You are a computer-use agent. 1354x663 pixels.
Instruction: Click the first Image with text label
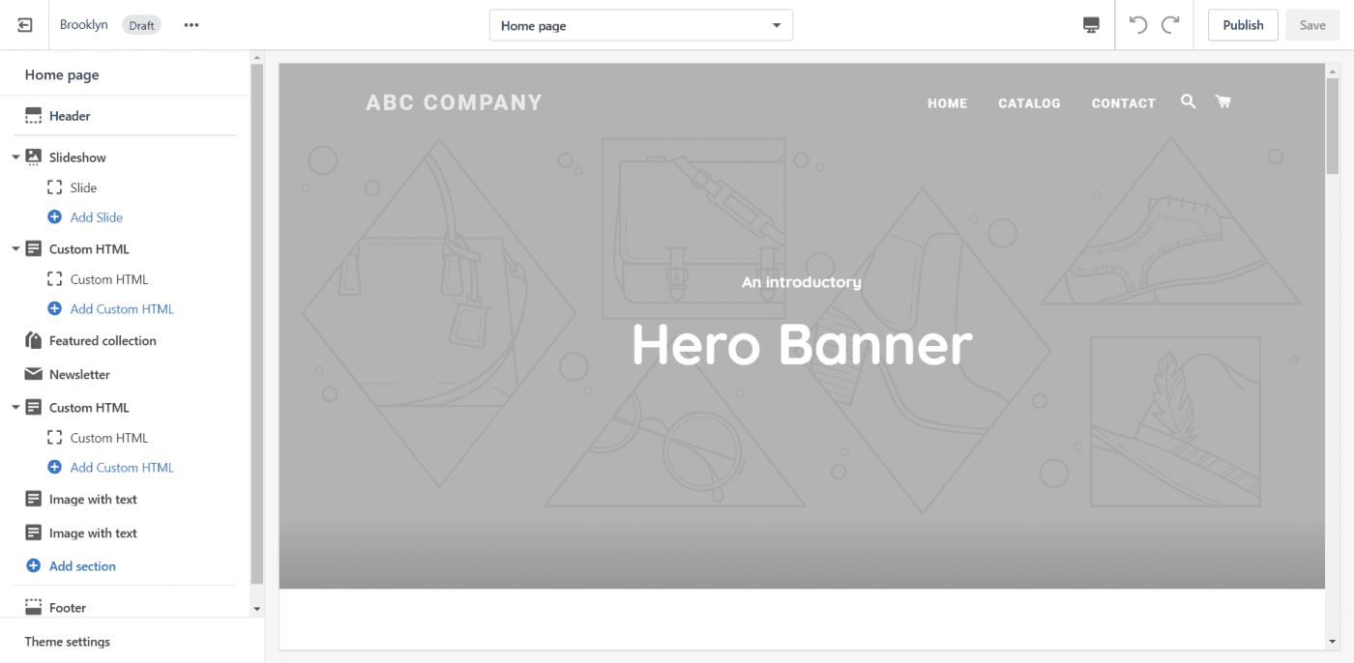(x=93, y=500)
